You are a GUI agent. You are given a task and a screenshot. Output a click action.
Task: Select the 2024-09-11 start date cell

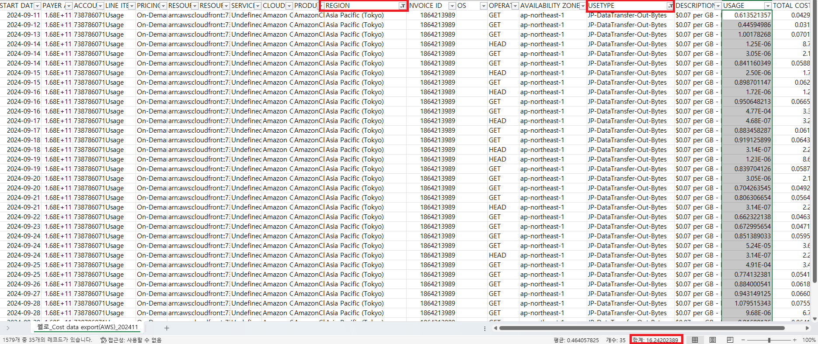click(x=21, y=15)
